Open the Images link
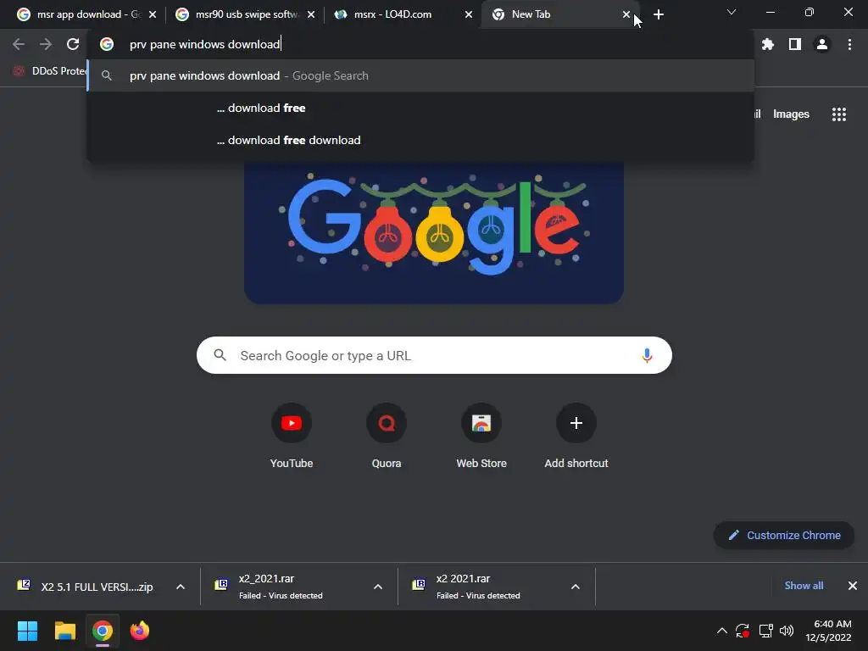Image resolution: width=868 pixels, height=651 pixels. click(x=791, y=114)
